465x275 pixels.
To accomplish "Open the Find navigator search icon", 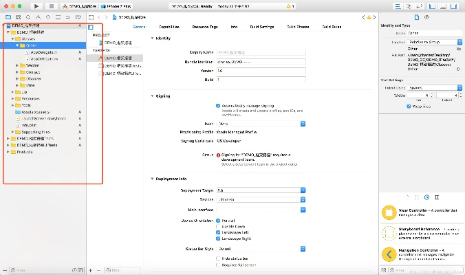I will point(27,16).
